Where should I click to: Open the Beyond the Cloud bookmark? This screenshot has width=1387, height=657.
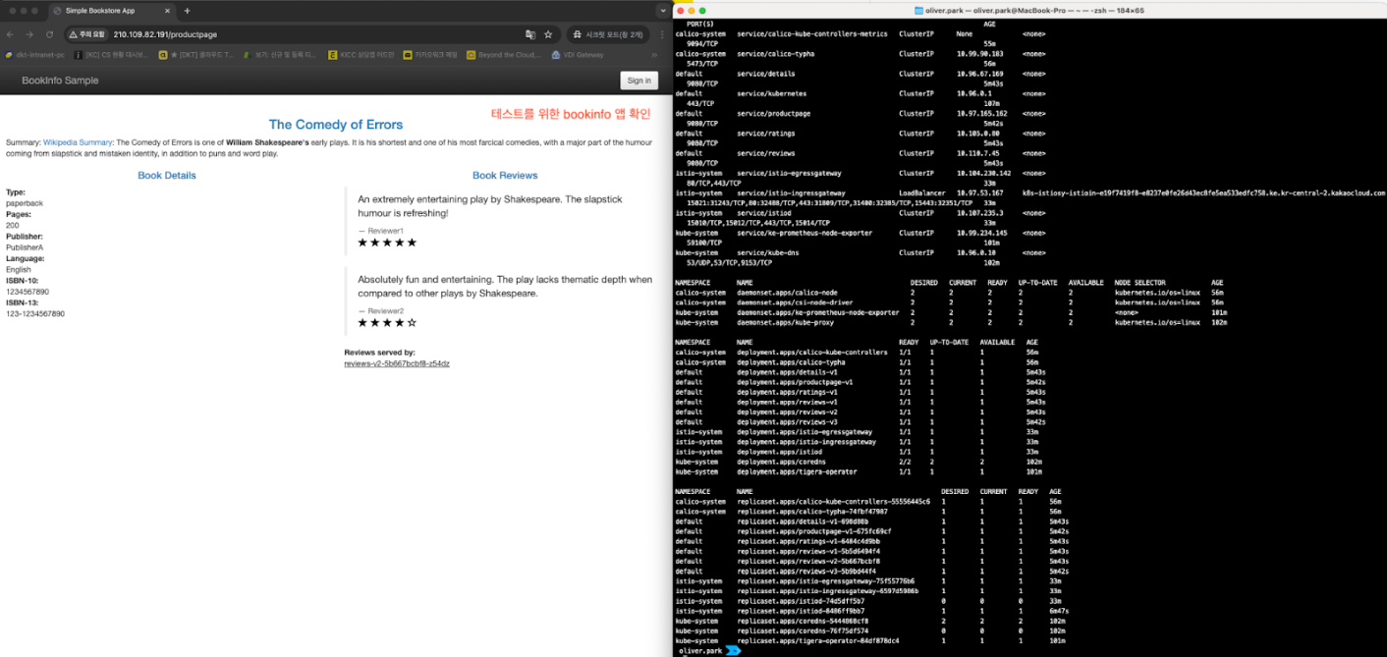(x=505, y=55)
